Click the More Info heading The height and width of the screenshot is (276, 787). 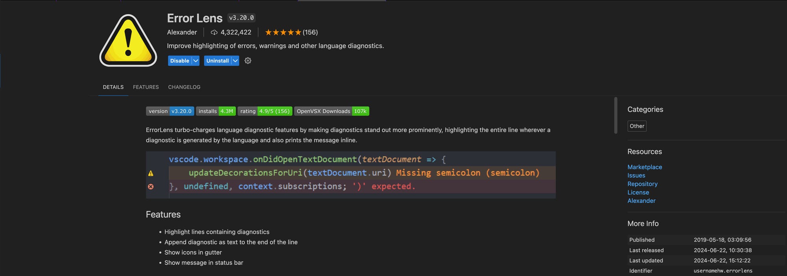coord(643,223)
